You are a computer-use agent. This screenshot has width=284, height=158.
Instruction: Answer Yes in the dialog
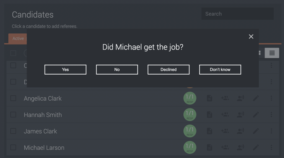click(65, 69)
